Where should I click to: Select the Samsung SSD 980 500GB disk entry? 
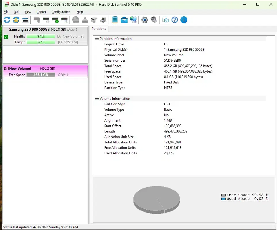(x=46, y=36)
